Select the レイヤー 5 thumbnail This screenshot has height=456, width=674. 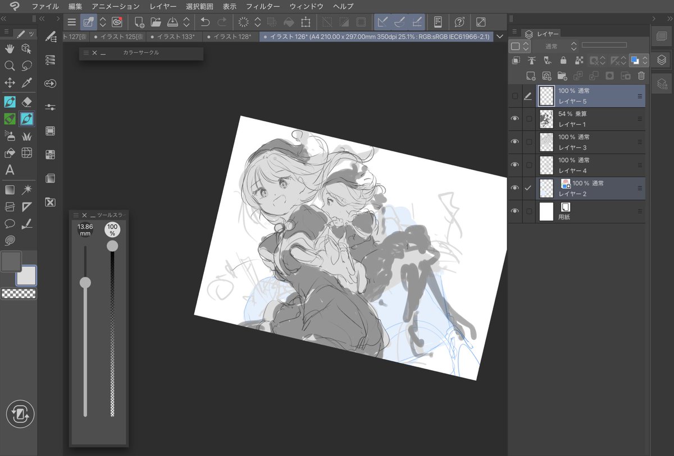click(x=546, y=96)
